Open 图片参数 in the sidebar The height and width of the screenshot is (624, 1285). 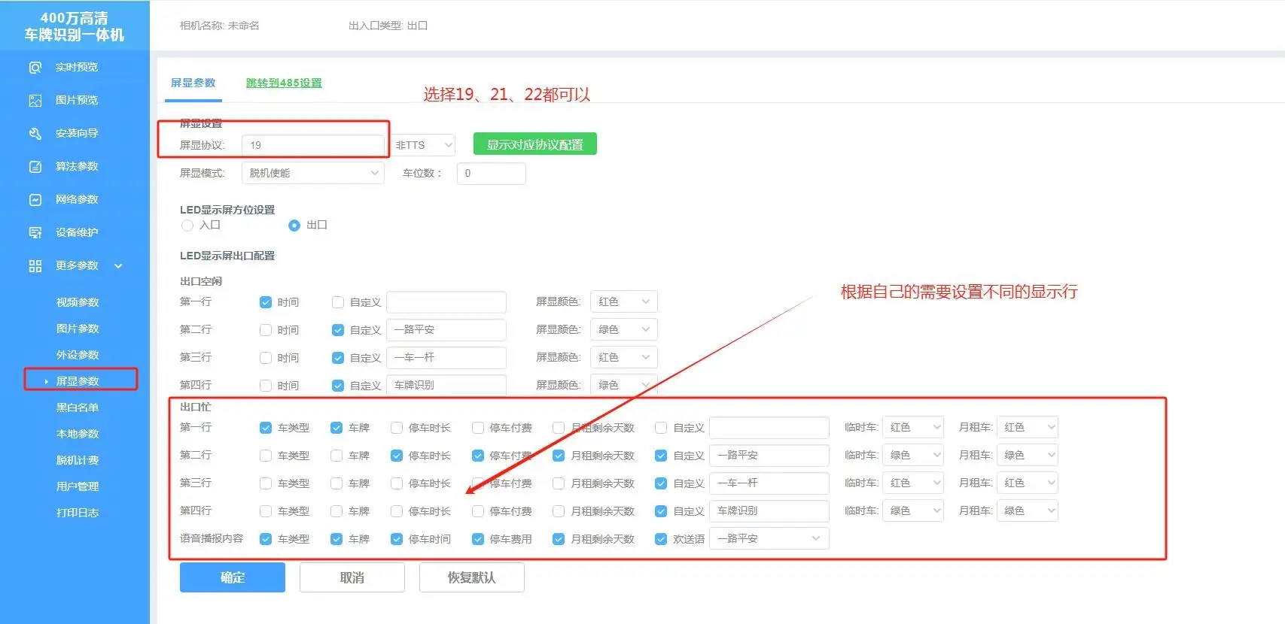[x=78, y=329]
